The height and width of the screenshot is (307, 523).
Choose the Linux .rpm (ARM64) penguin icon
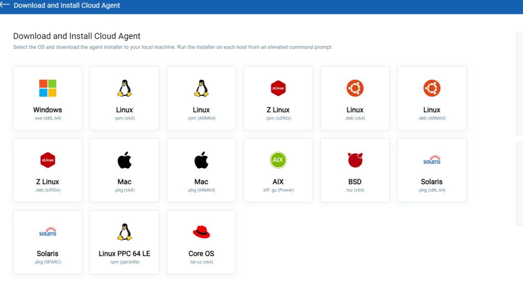tap(201, 88)
